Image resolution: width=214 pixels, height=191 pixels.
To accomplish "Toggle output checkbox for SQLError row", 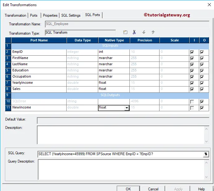I will (202, 102).
